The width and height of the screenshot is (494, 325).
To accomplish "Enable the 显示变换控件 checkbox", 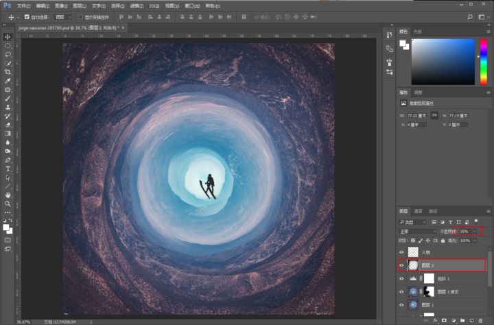I will (x=80, y=16).
